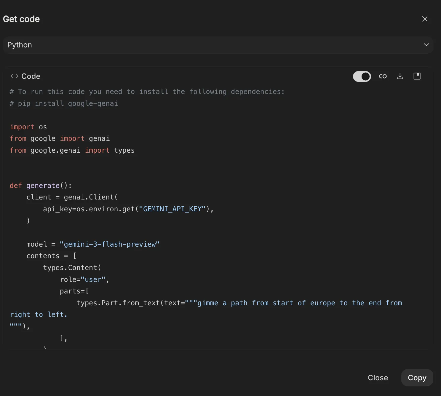Click the from google import genai line
The width and height of the screenshot is (441, 396).
coord(59,138)
